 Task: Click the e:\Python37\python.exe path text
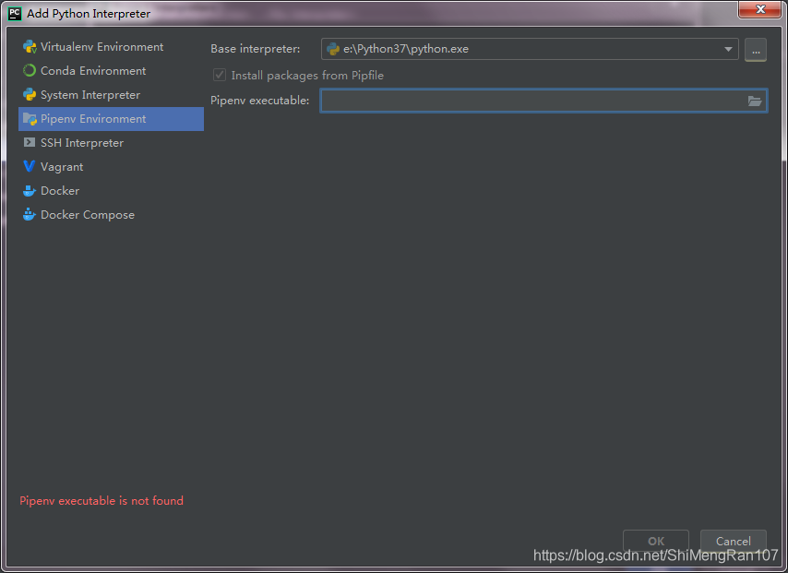406,49
